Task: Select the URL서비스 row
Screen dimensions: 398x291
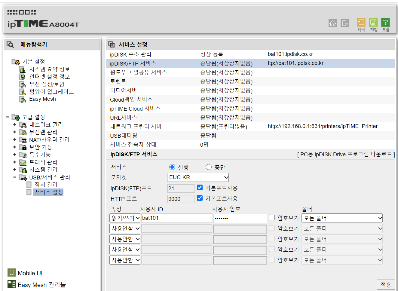Action: coord(250,118)
